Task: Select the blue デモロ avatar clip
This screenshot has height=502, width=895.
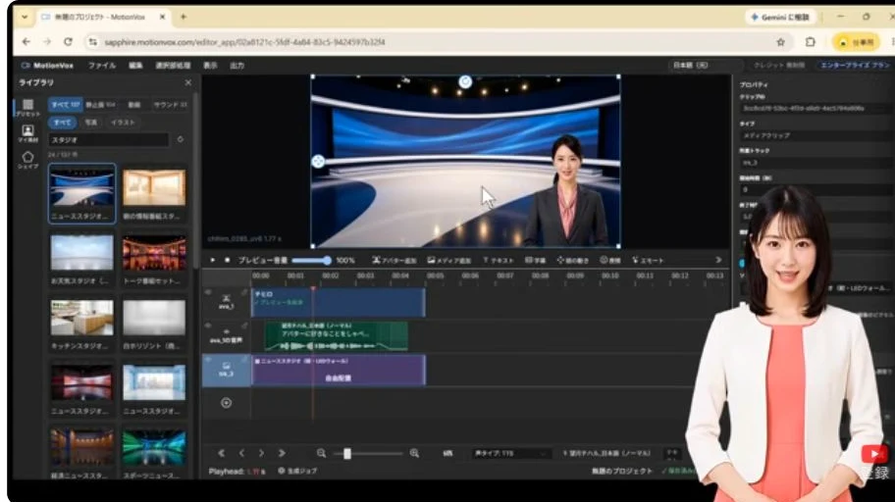Action: coord(338,302)
